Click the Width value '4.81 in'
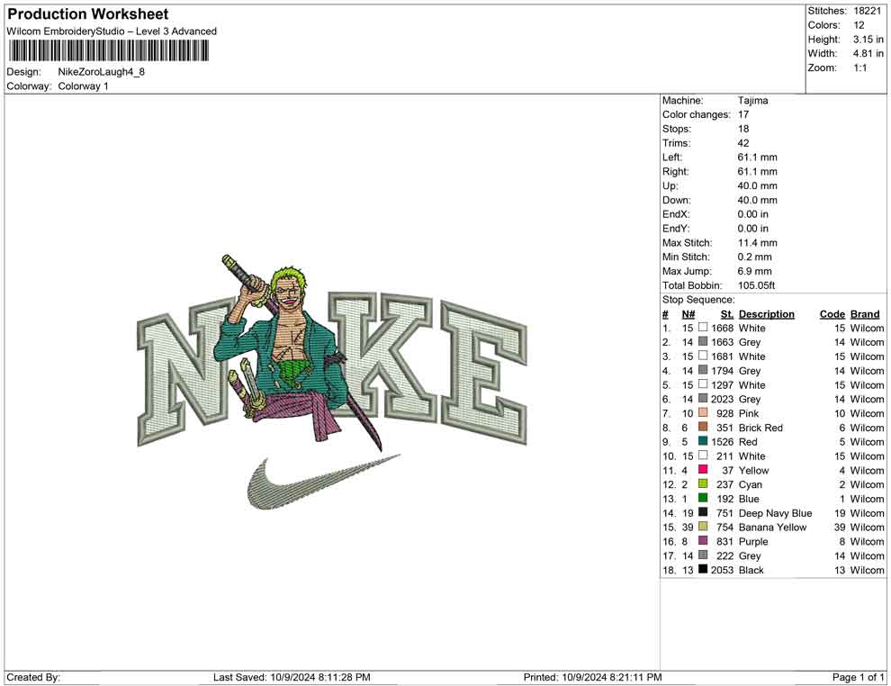The height and width of the screenshot is (686, 891). tap(868, 53)
